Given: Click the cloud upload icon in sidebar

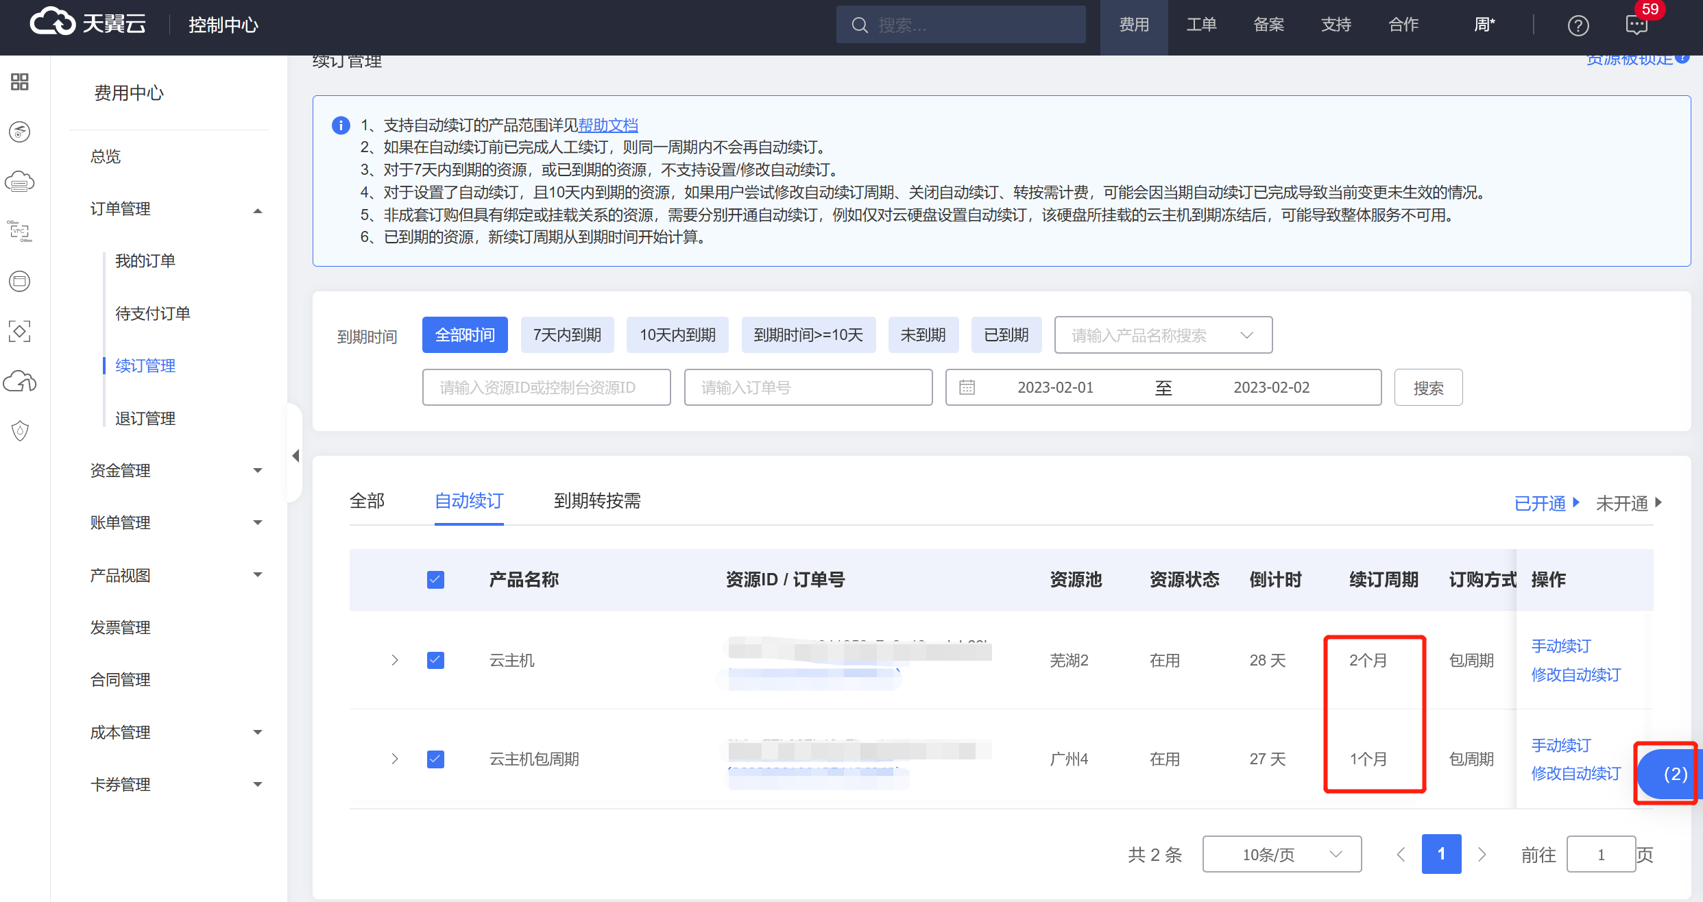Looking at the screenshot, I should pos(20,381).
